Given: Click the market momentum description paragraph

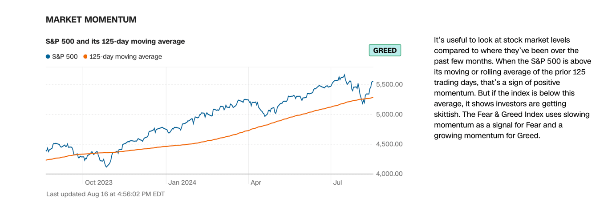Looking at the screenshot, I should pos(512,88).
